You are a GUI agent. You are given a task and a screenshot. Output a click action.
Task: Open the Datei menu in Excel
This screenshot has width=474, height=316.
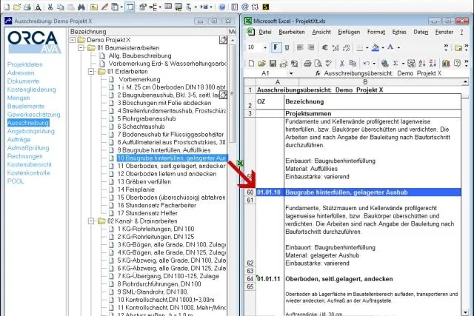tap(265, 32)
